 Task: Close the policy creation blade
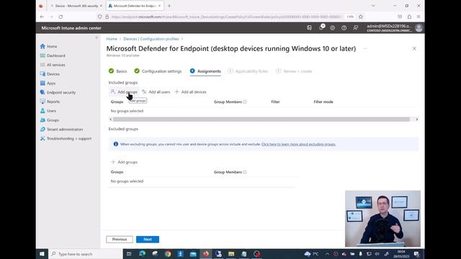[414, 48]
